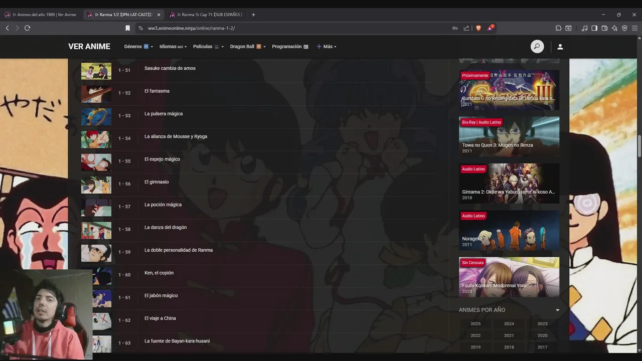The width and height of the screenshot is (642, 361).
Task: Close the Ranma 1/2 JPN-LAT-CAST tab
Action: [x=159, y=15]
